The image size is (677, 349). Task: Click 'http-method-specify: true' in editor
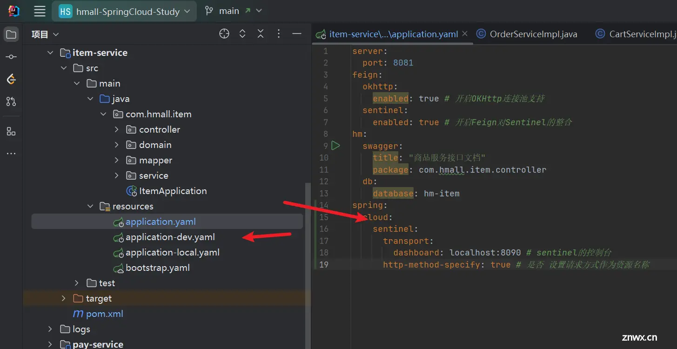[x=447, y=265]
